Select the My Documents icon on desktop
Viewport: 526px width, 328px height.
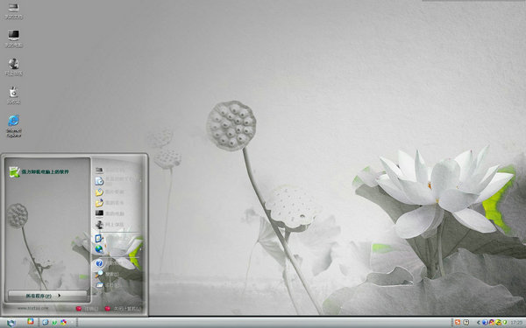coord(14,10)
